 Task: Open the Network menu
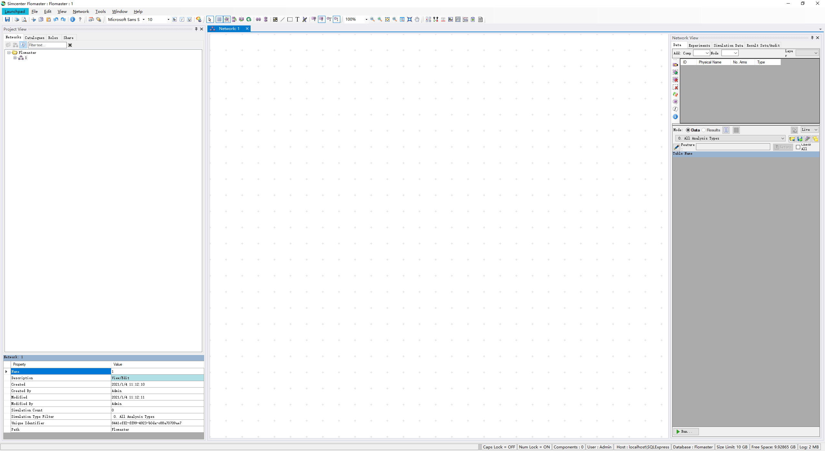pos(81,12)
